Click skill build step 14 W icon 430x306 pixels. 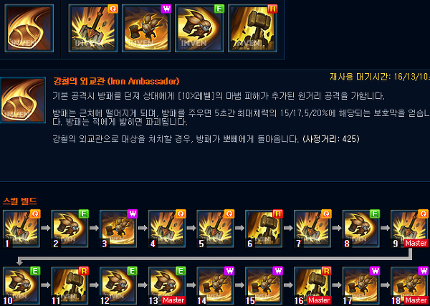[215, 286]
